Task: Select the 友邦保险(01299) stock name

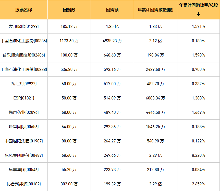Action: 24,26
